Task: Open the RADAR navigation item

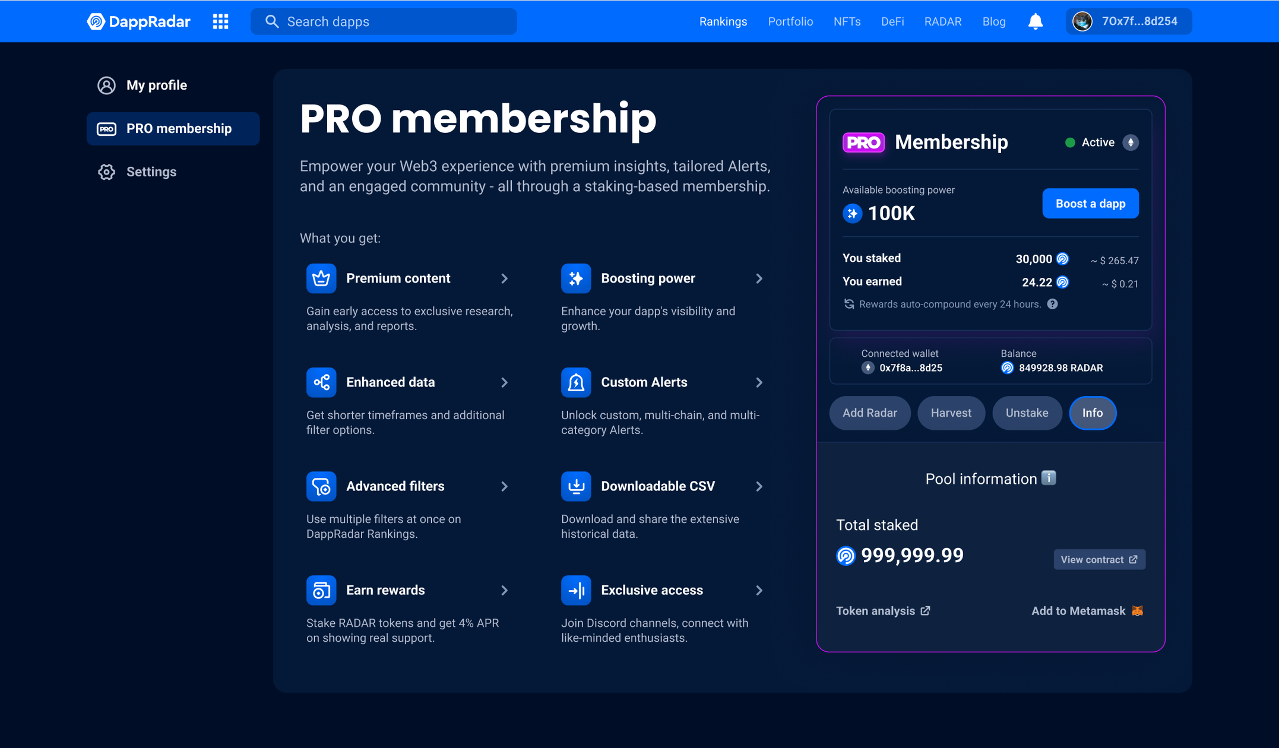Action: (x=943, y=21)
